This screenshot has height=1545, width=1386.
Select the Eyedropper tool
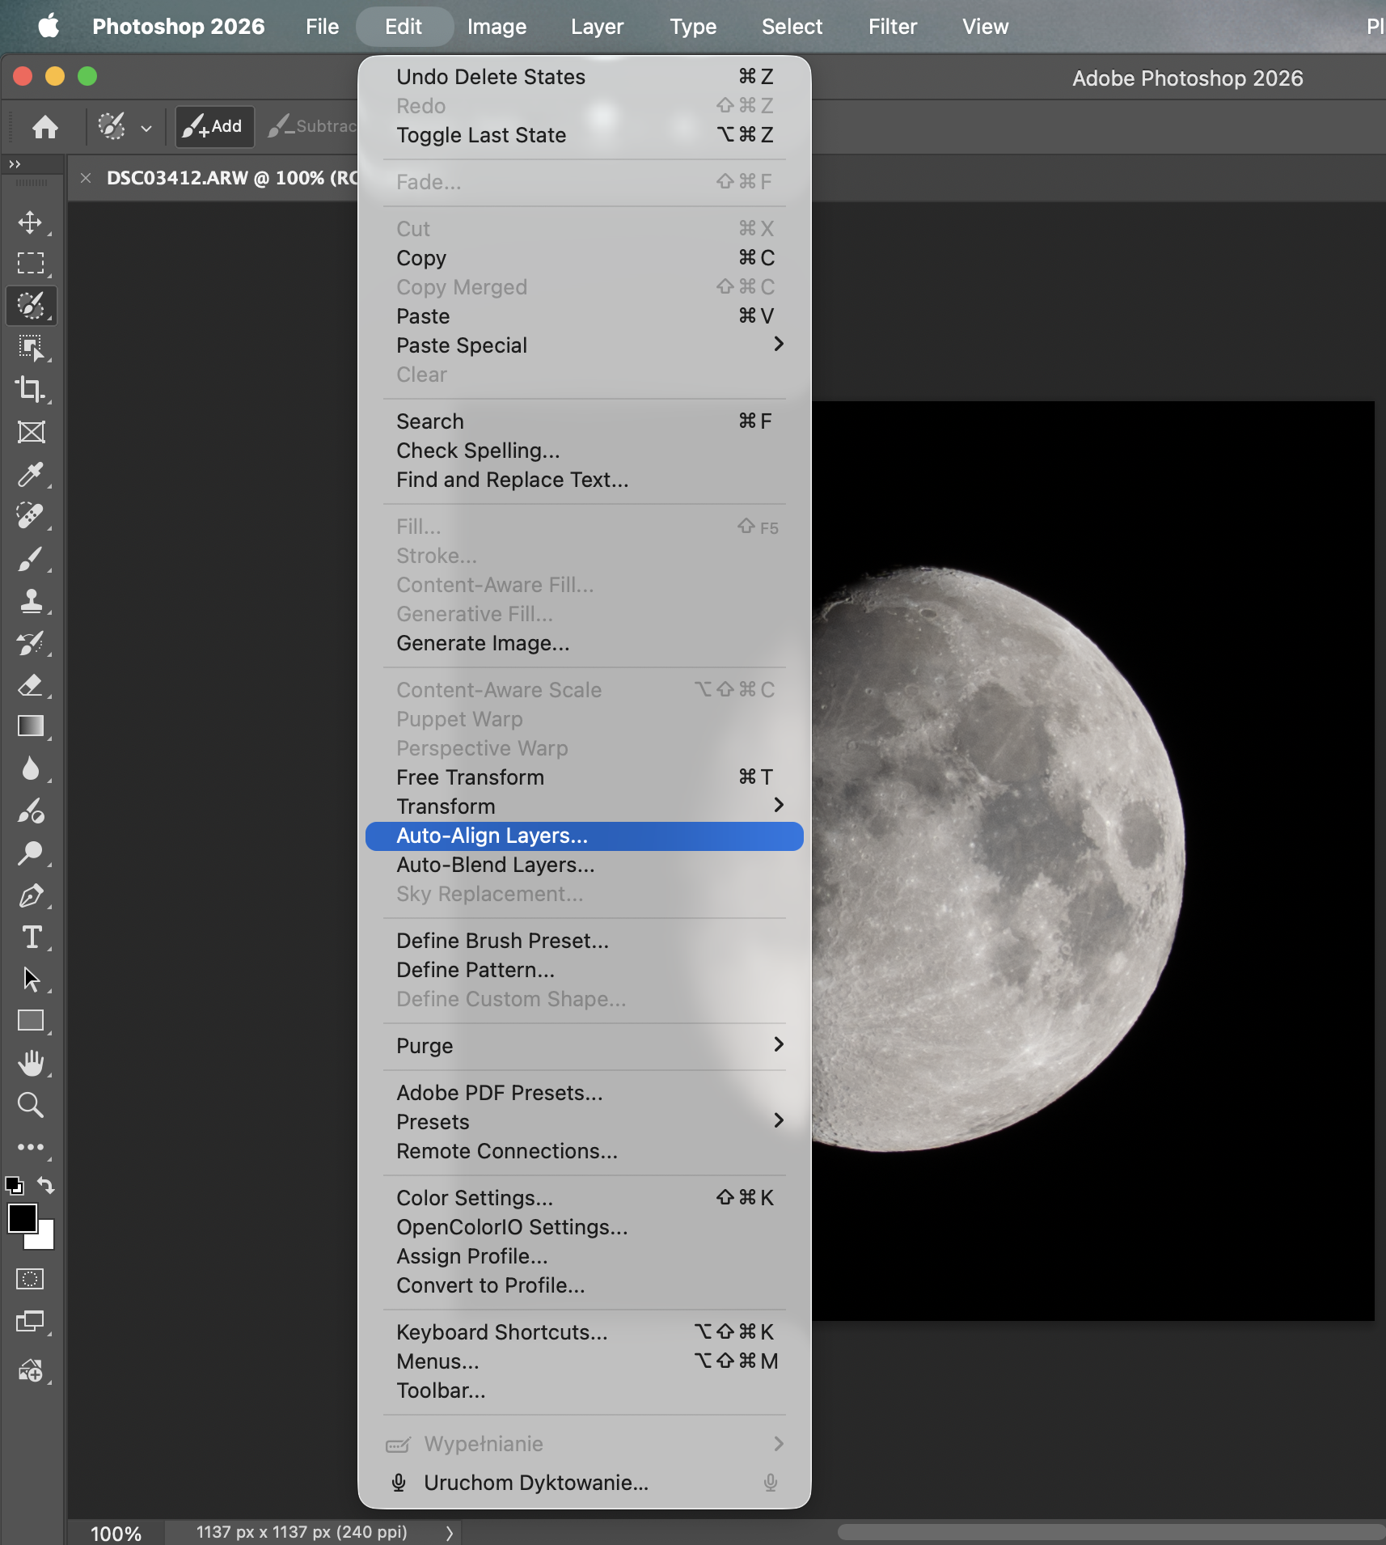point(31,475)
